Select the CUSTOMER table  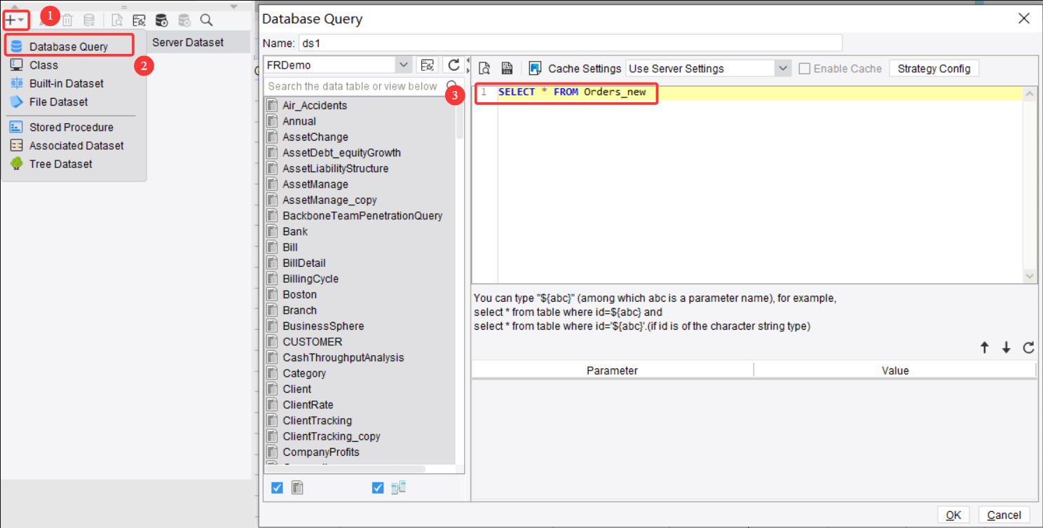(313, 342)
